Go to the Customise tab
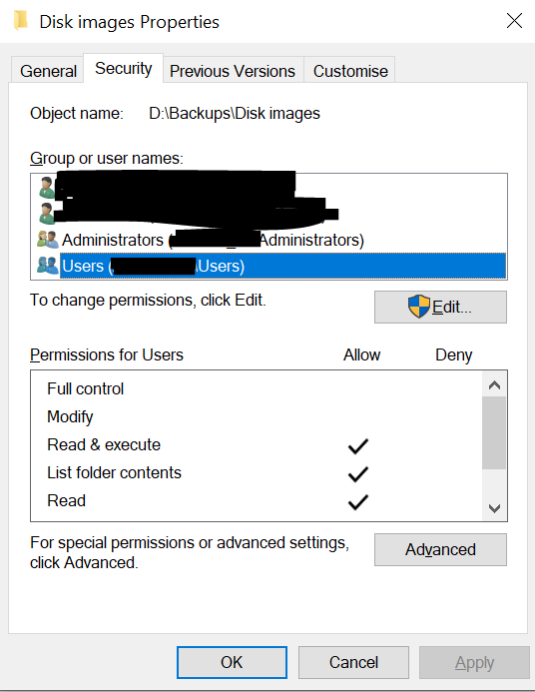535x692 pixels. (x=350, y=71)
